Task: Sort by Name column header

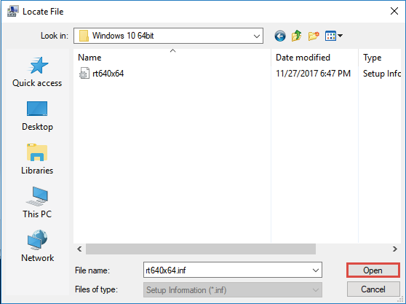Action: (x=172, y=58)
